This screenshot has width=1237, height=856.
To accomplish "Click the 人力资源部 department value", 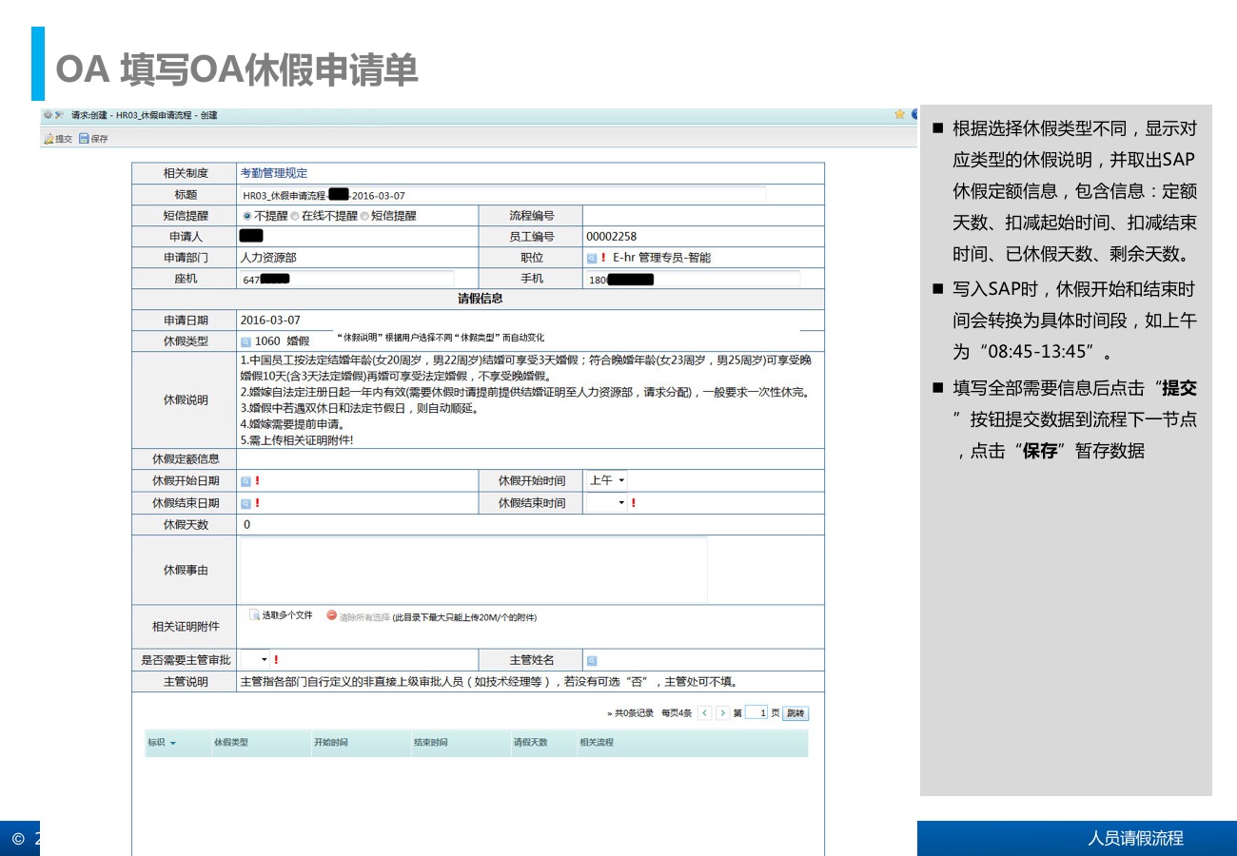I will click(268, 258).
